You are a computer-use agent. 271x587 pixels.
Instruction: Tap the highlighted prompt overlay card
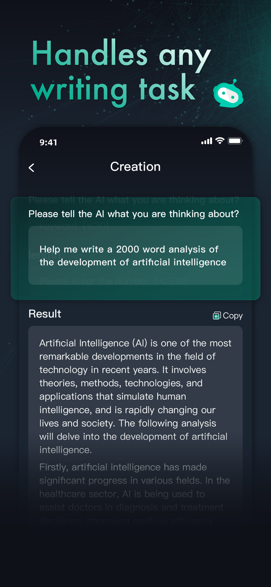click(x=135, y=248)
